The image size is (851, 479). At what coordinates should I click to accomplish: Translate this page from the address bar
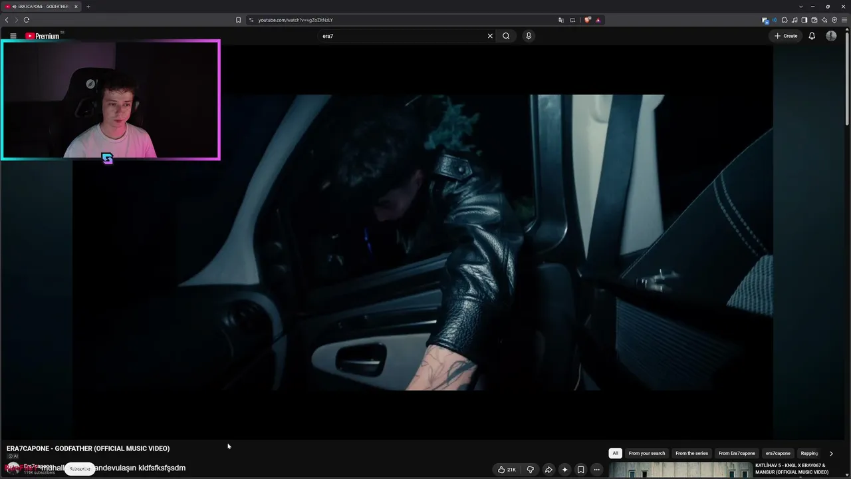point(561,20)
